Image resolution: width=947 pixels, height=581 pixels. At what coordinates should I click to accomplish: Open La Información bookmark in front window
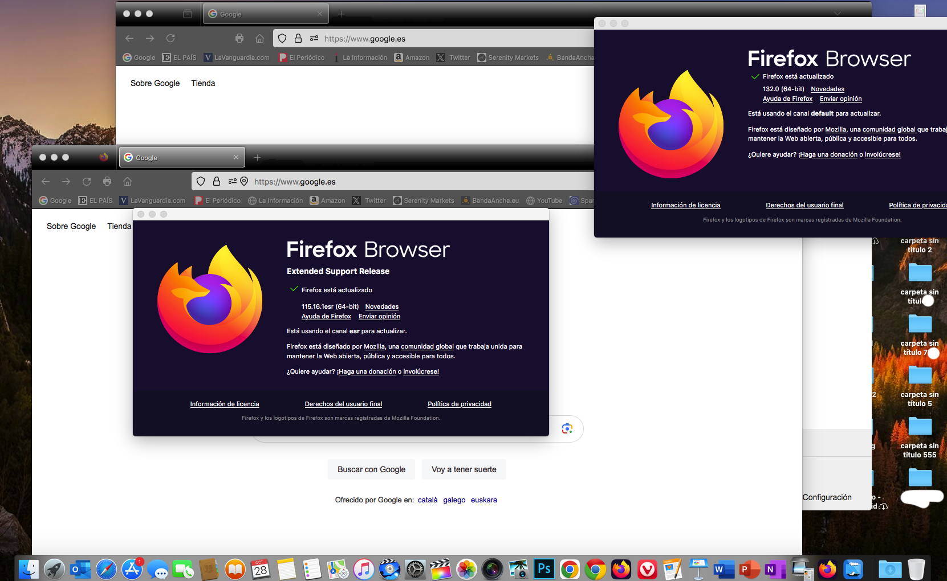[x=276, y=201]
